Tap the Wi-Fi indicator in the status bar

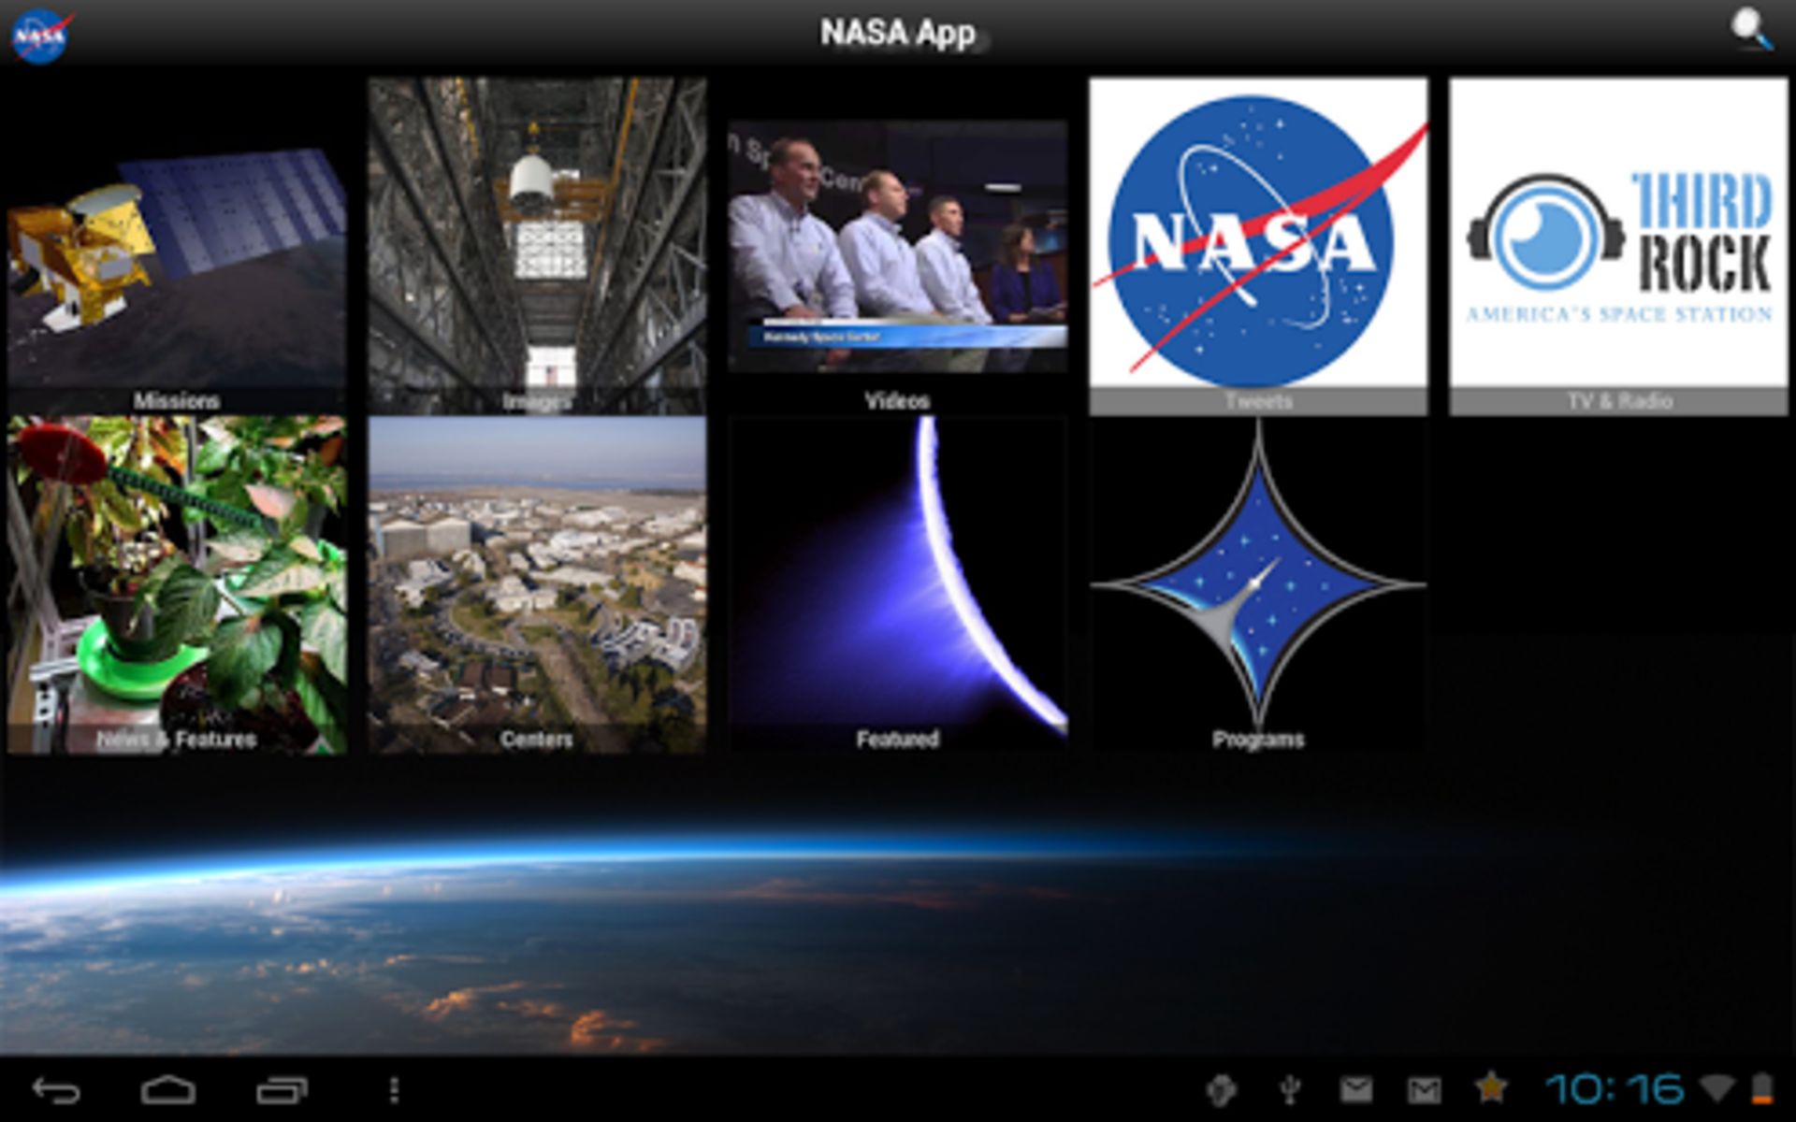click(x=1719, y=1090)
